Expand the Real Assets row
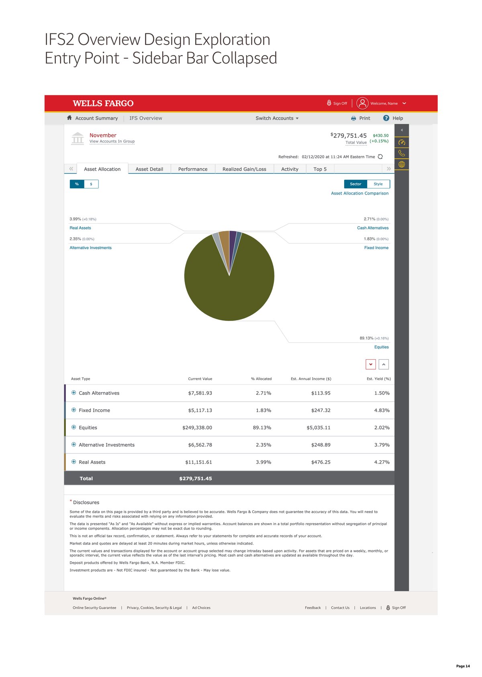Screen dimensions: 482x677 click(x=74, y=462)
